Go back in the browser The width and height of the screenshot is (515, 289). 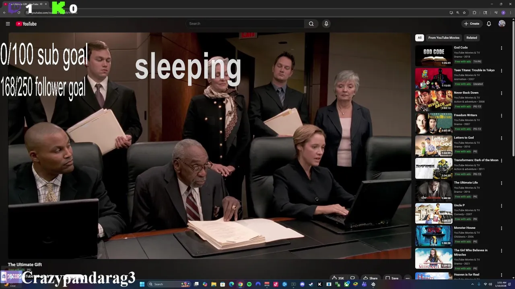[4, 12]
